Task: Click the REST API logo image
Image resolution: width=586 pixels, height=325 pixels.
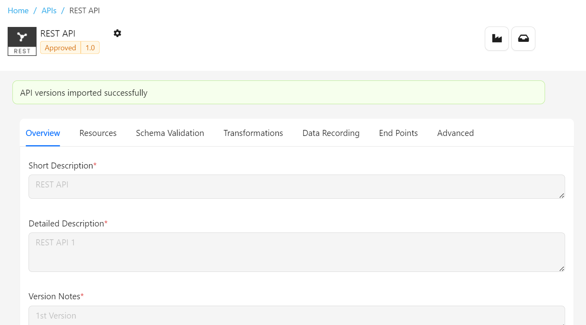Action: tap(22, 41)
